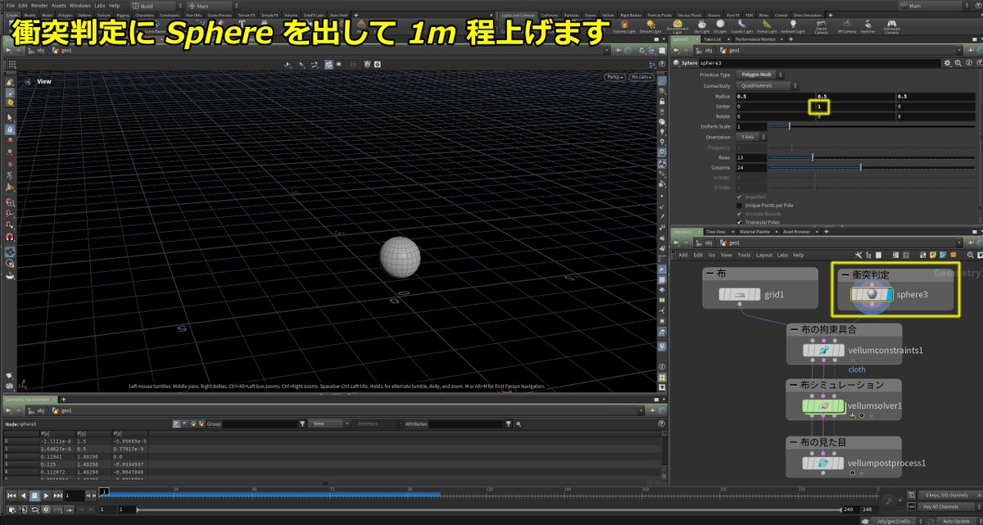Viewport: 983px width, 525px height.
Task: Open the No cam camera dropdown
Action: click(x=640, y=77)
